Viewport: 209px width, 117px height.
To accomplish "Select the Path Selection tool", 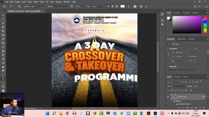I will 3,83.
